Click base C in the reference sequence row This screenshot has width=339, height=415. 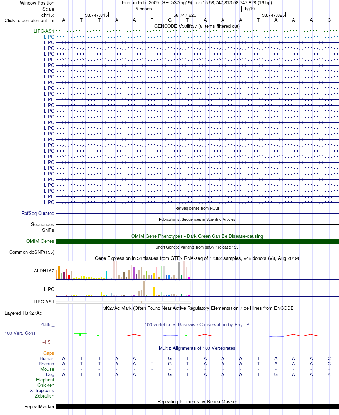[x=329, y=20]
